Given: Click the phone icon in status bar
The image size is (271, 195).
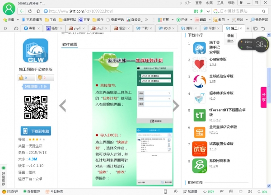Looking at the screenshot, I should 165,191.
